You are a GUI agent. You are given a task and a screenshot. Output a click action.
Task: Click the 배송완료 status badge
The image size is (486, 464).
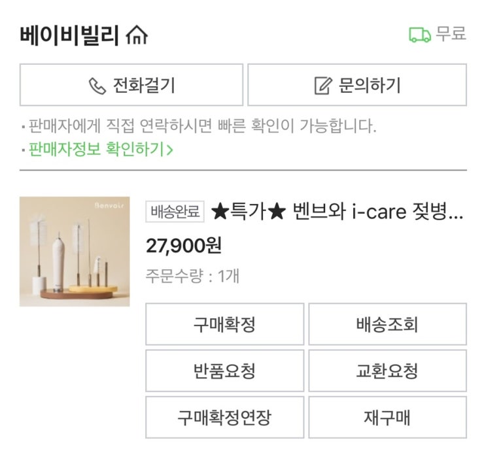pyautogui.click(x=175, y=212)
